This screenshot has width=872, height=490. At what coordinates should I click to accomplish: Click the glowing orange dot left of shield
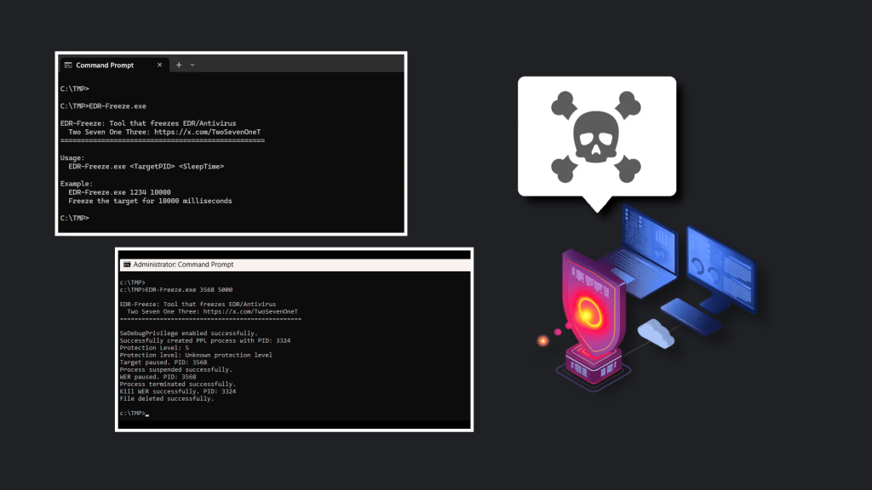542,340
